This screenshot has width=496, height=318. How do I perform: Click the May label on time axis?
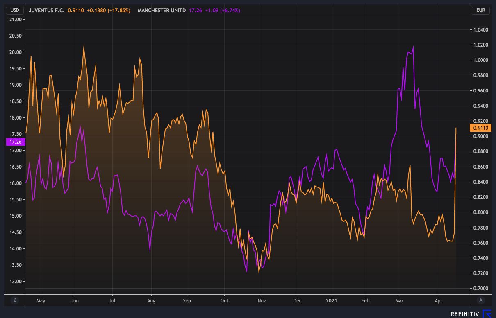pyautogui.click(x=41, y=301)
